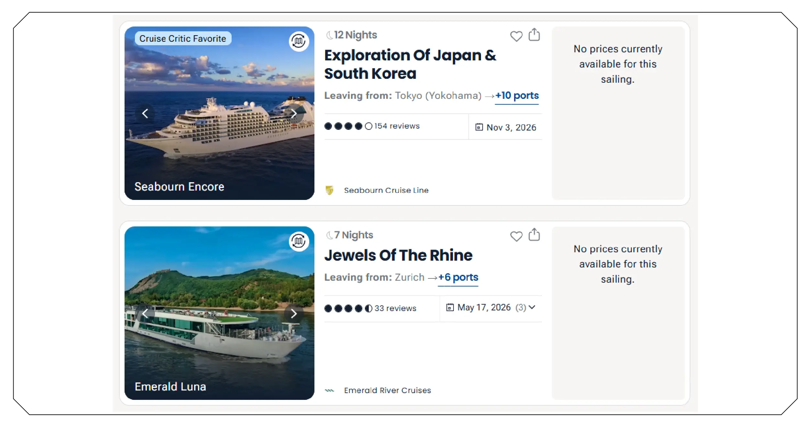Toggle the heart on the Seabourn sailing card
This screenshot has height=427, width=811.
pyautogui.click(x=516, y=36)
